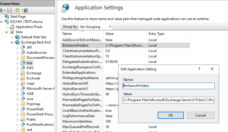Click the PowerShell application icon
Image resolution: width=228 pixels, height=132 pixels.
[x=23, y=109]
